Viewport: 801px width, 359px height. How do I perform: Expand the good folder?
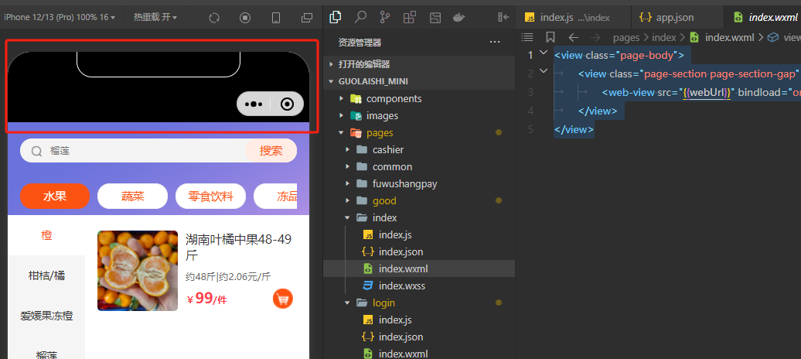419,200
